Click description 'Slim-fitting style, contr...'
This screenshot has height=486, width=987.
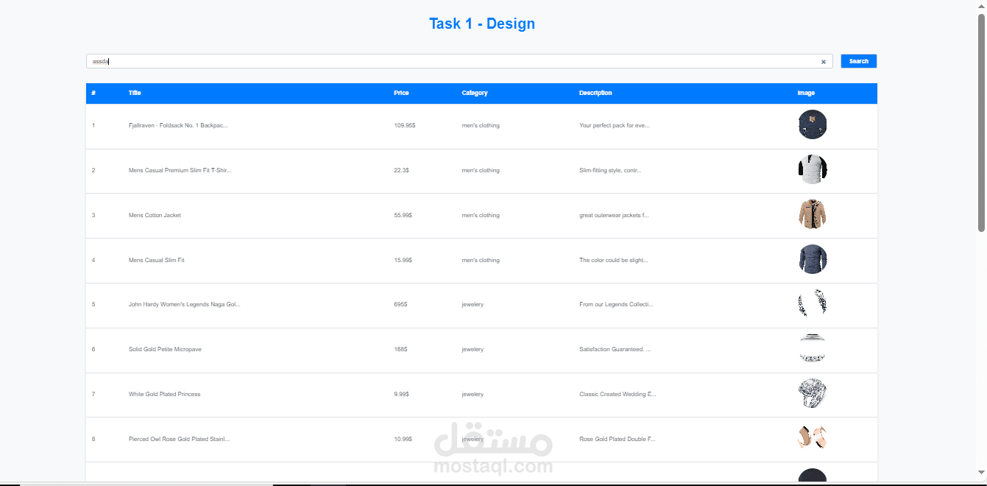point(610,170)
